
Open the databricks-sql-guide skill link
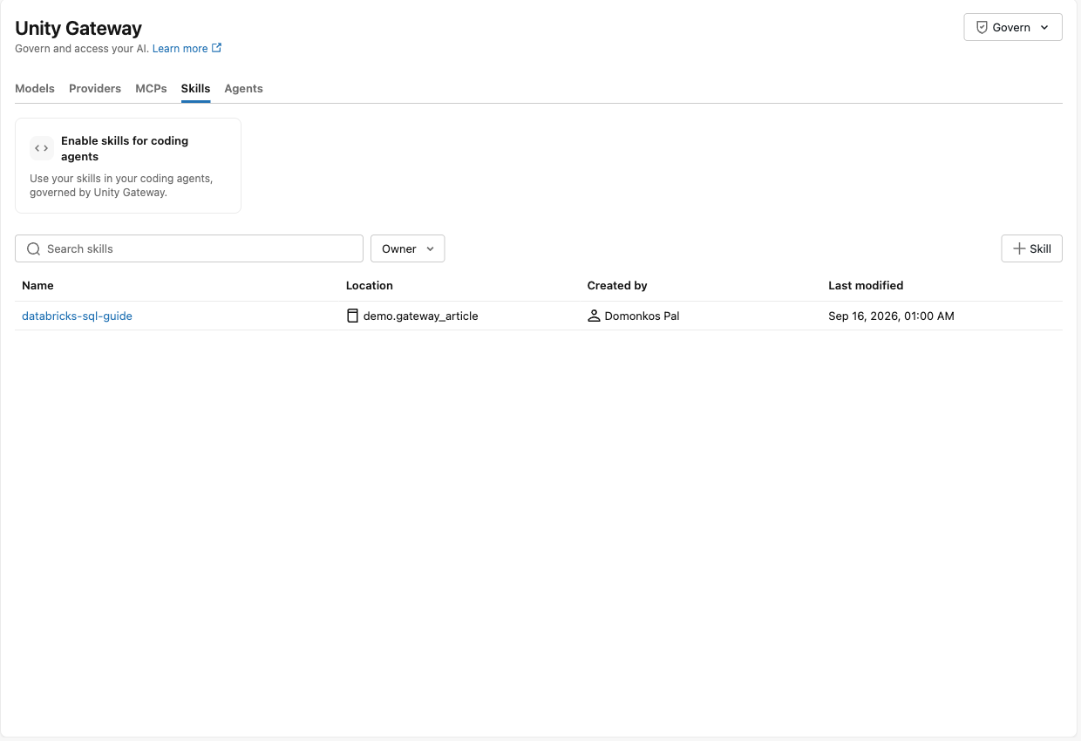(77, 316)
